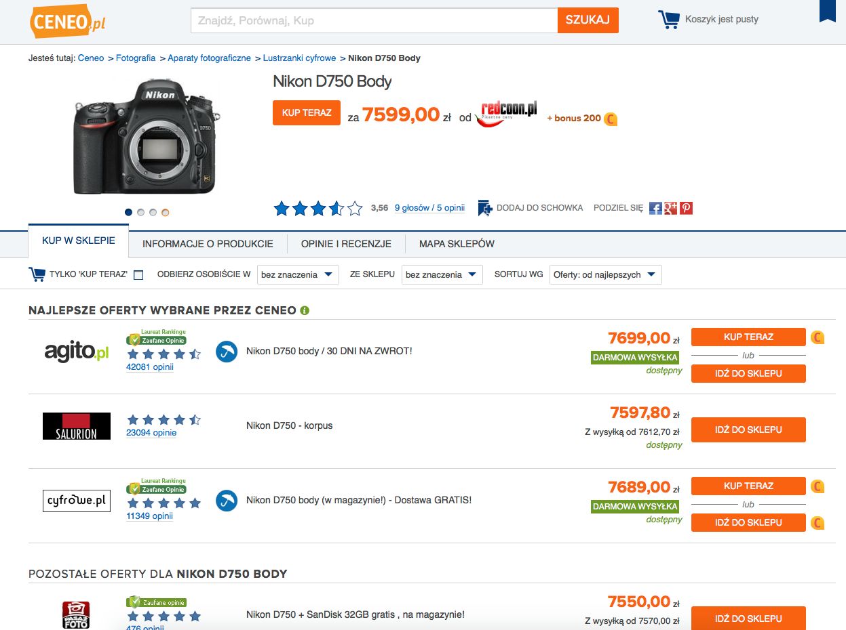Click the Zaufane Opinie badge for cyfrowe.pl
This screenshot has width=846, height=630.
click(x=157, y=486)
